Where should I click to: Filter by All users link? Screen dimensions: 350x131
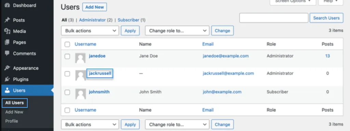(64, 20)
